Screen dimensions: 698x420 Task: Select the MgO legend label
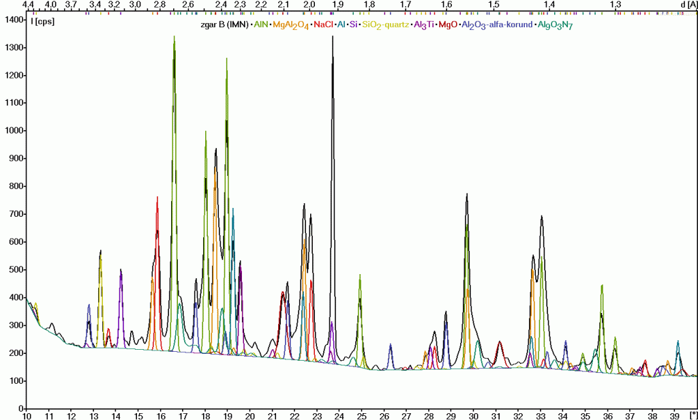[x=448, y=25]
